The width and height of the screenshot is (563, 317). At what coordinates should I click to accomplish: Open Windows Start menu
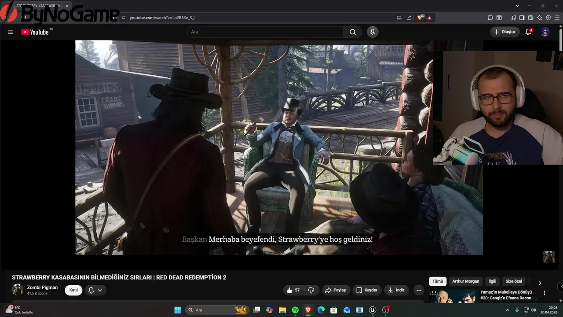click(178, 310)
